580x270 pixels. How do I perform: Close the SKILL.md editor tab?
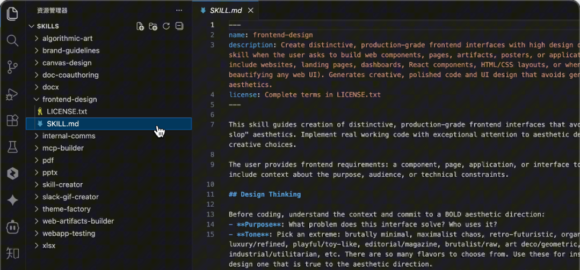(x=250, y=10)
